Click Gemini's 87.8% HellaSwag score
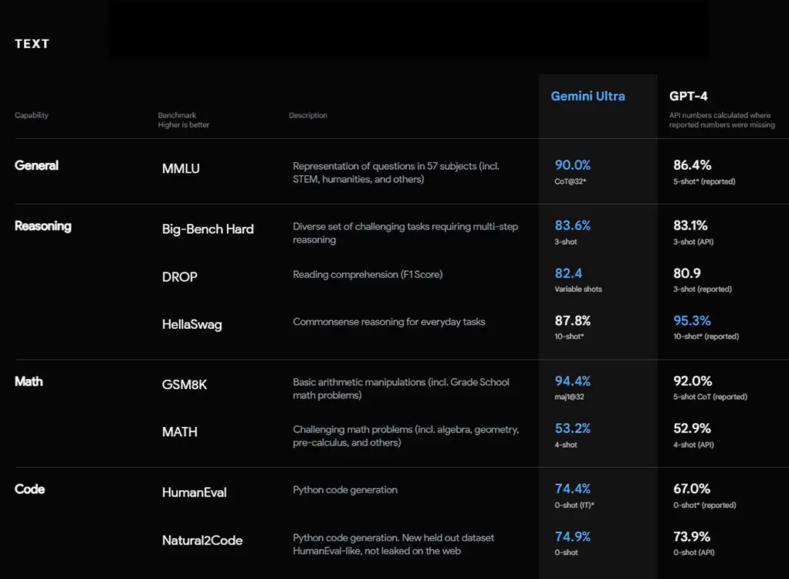 [573, 321]
